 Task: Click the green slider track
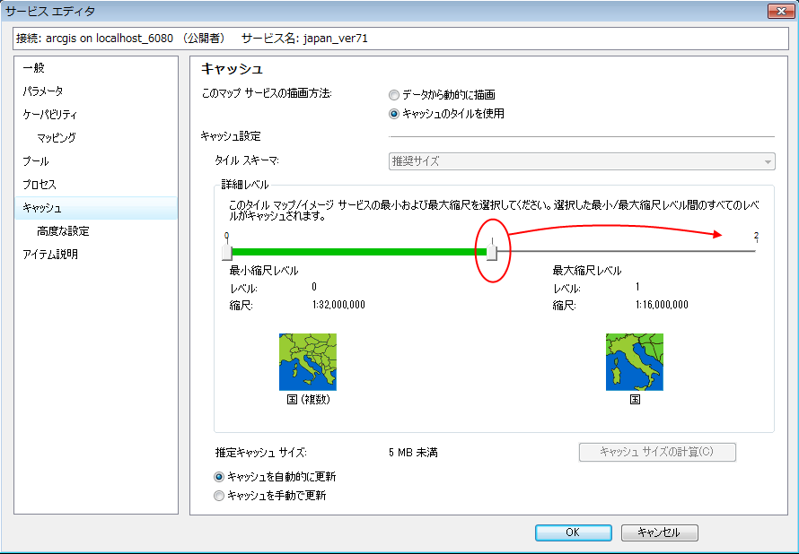pyautogui.click(x=359, y=252)
